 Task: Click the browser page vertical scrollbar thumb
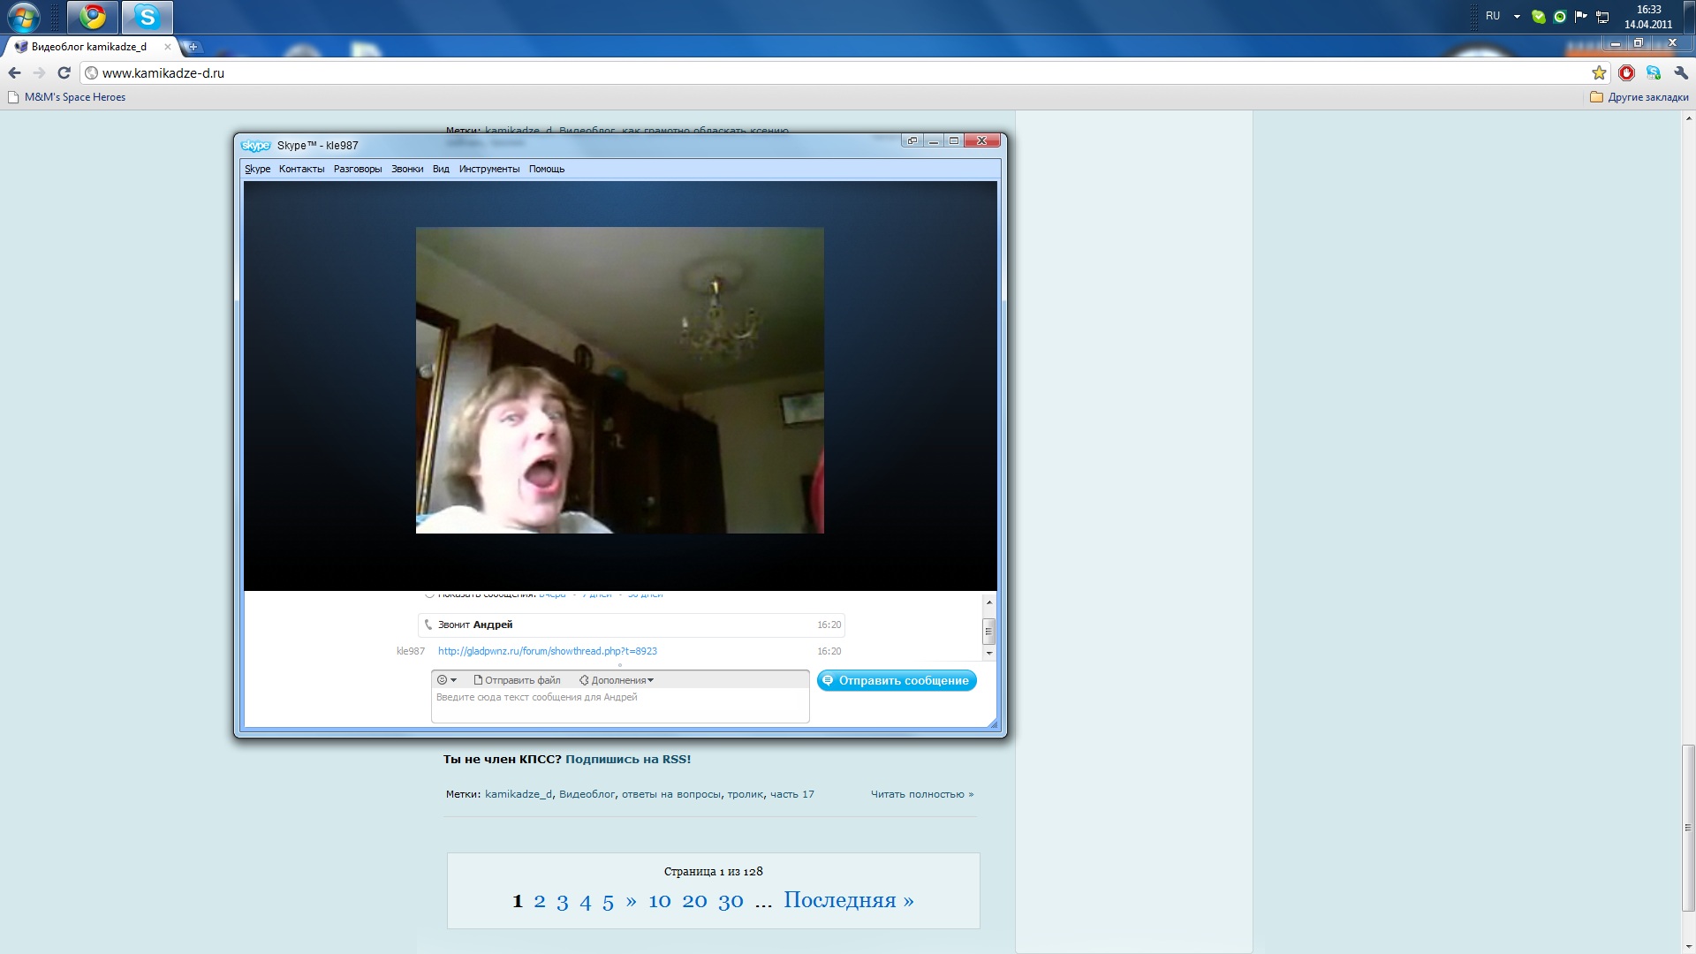pos(1688,828)
